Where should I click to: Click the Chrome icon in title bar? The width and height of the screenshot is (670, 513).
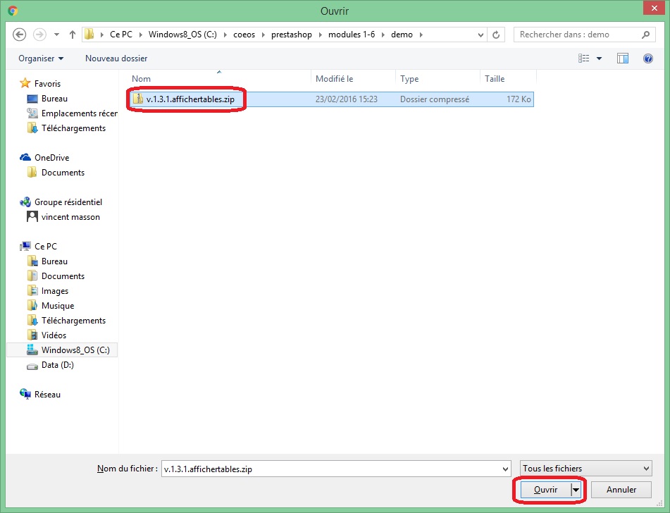click(13, 11)
